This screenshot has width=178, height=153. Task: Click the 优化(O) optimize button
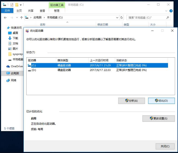click(161, 101)
